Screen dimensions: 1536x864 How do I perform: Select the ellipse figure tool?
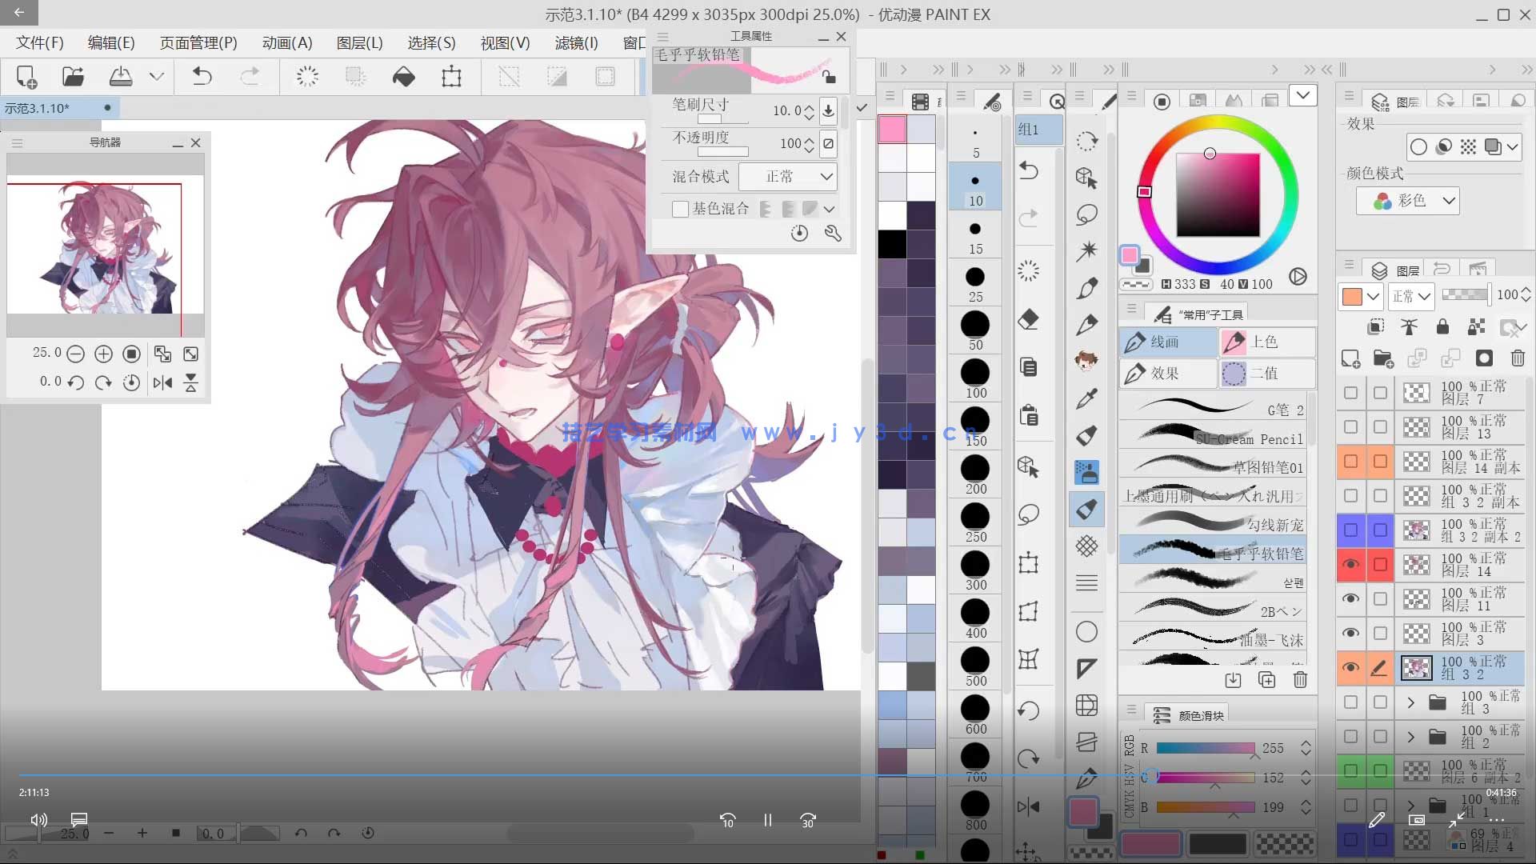1086,632
